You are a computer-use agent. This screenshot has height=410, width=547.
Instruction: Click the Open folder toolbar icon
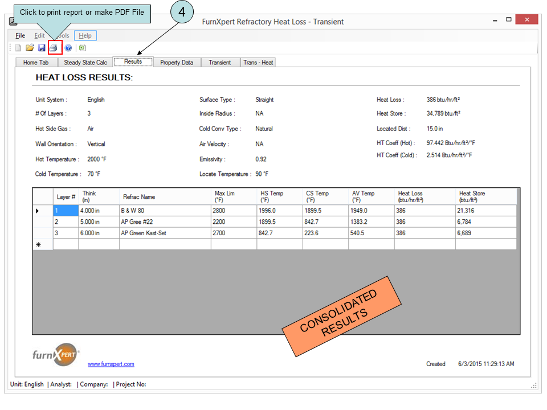coord(30,48)
